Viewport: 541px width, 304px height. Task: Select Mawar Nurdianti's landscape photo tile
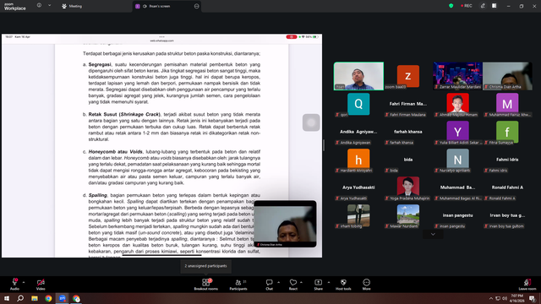tap(408, 215)
